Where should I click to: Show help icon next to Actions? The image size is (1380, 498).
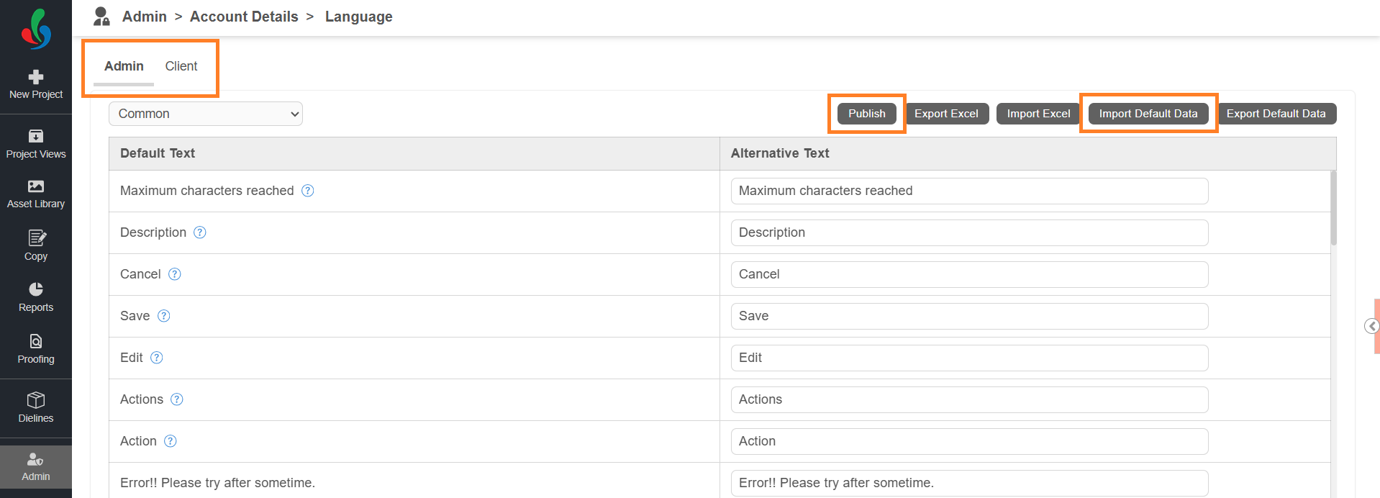(177, 399)
